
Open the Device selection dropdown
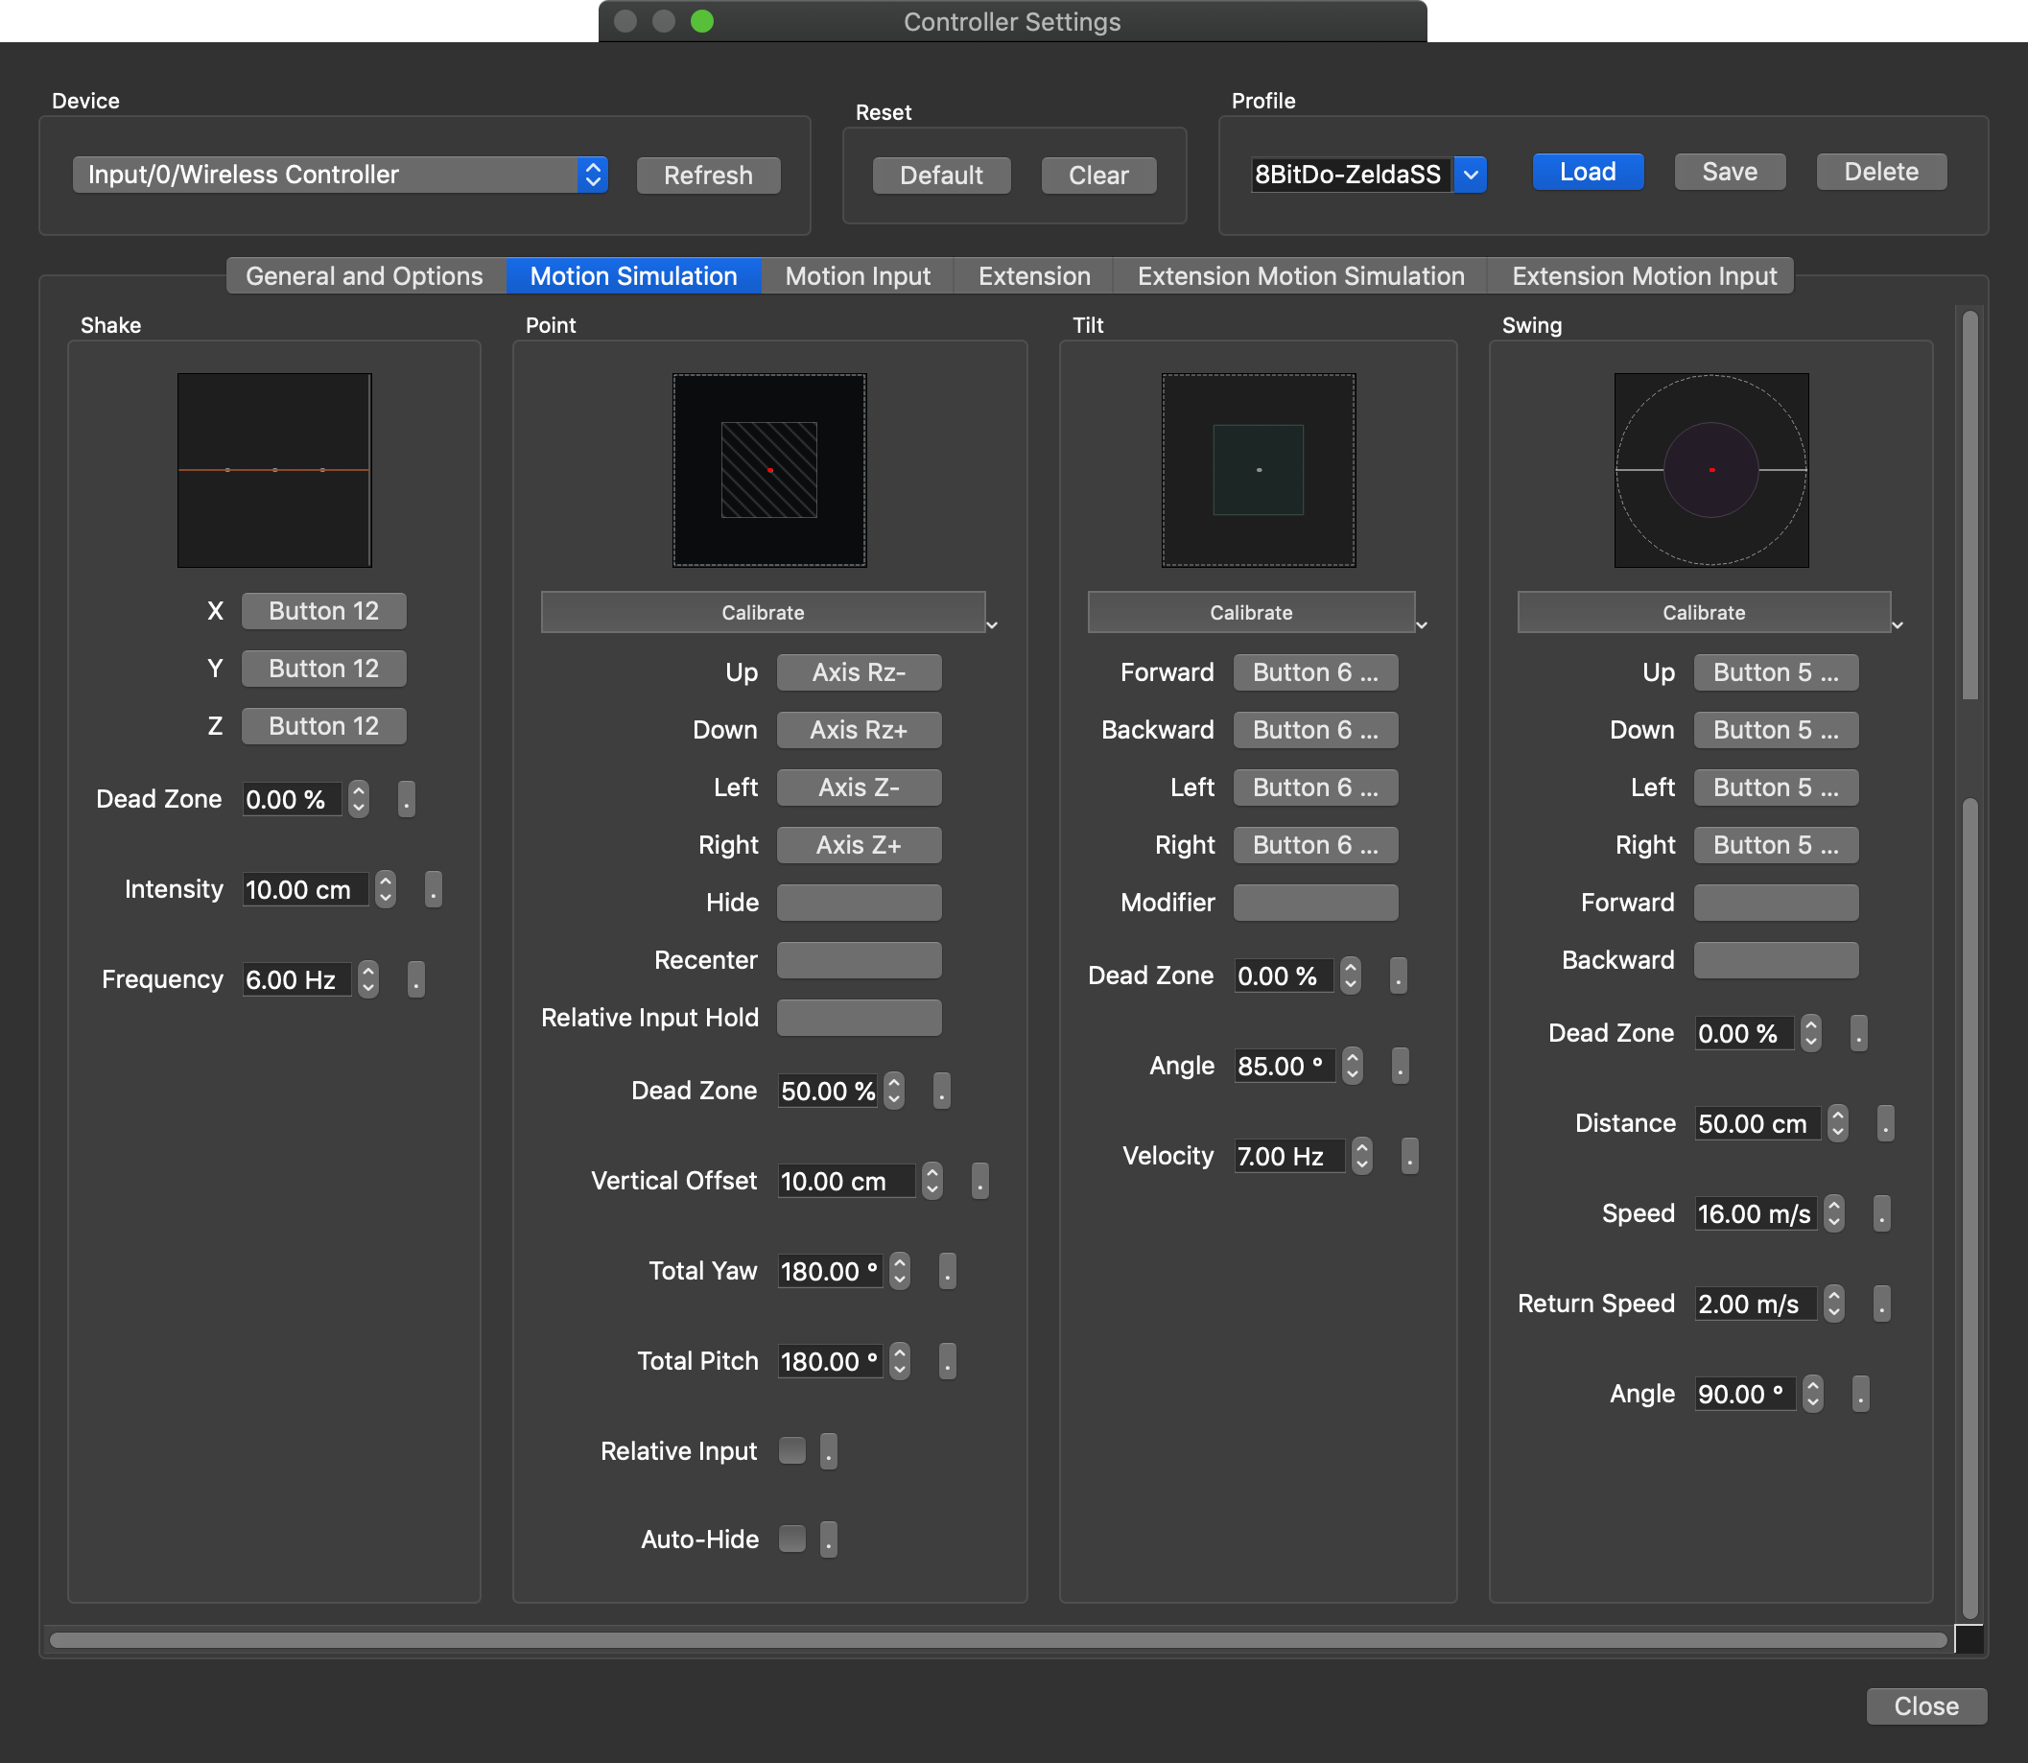(x=340, y=176)
